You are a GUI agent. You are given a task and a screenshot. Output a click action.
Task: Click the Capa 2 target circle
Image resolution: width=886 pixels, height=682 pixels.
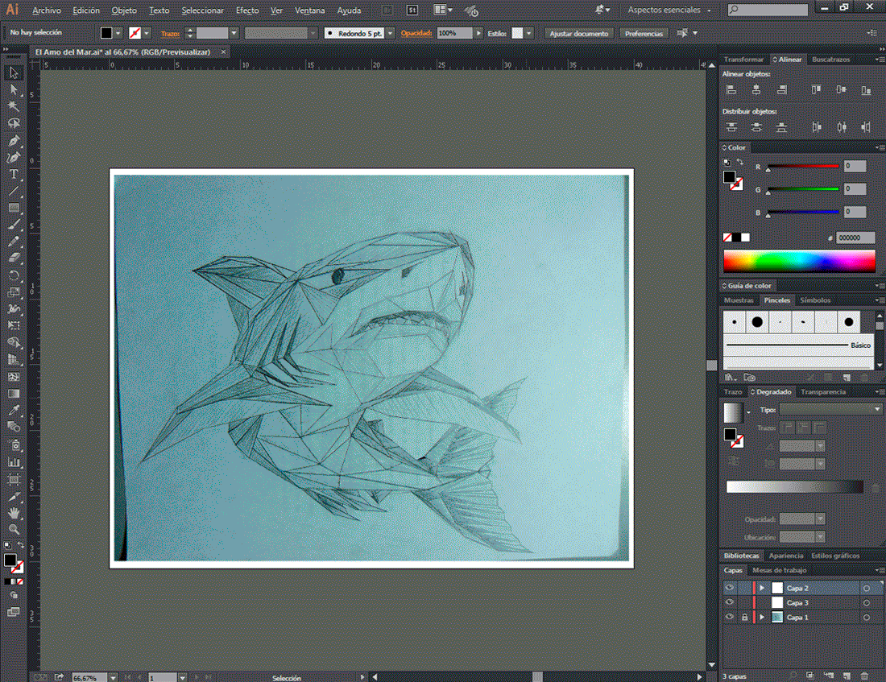click(x=866, y=589)
